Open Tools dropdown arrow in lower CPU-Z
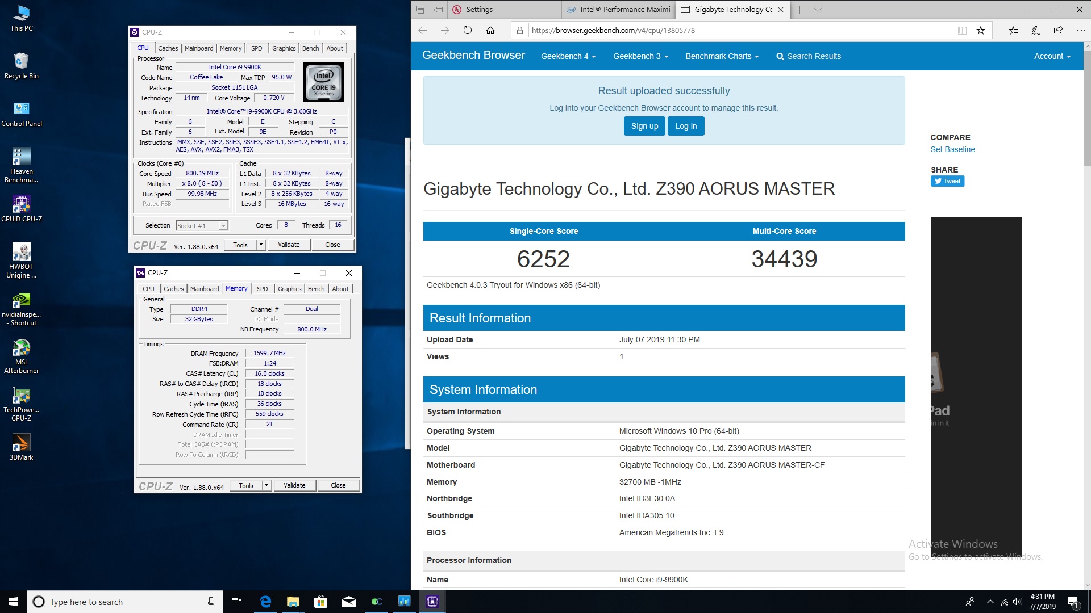Screen dimensions: 1091x613 pyautogui.click(x=266, y=485)
